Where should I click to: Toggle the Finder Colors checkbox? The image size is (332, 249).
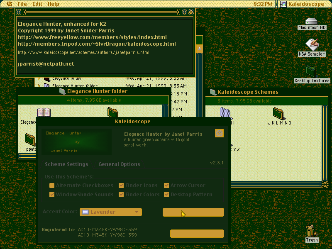[121, 194]
